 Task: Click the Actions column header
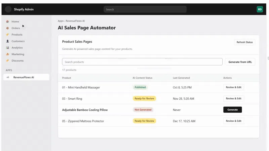pyautogui.click(x=228, y=78)
